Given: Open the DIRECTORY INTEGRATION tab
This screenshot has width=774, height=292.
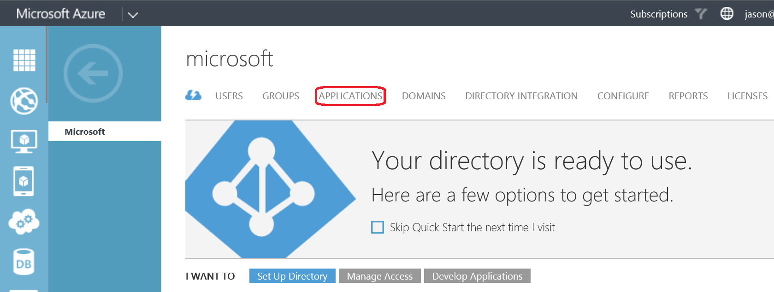Looking at the screenshot, I should (x=521, y=96).
